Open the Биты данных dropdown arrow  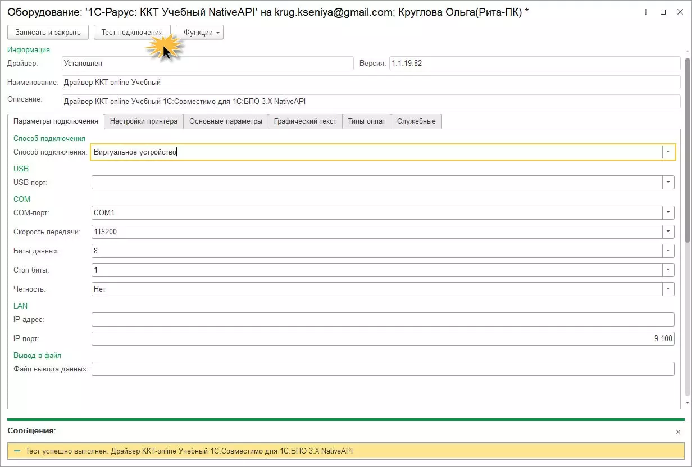(x=668, y=251)
